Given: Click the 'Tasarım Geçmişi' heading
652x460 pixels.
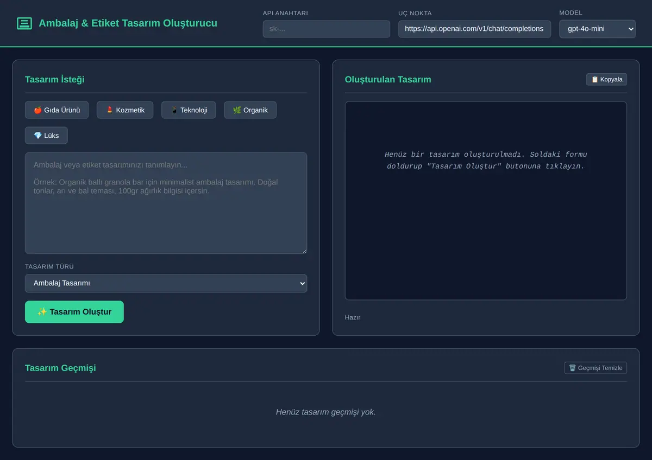Looking at the screenshot, I should coord(60,368).
